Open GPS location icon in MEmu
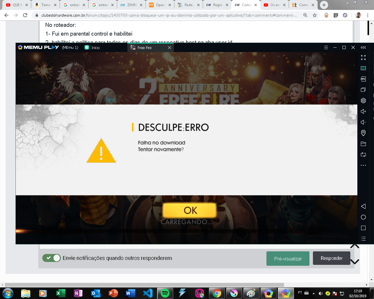 [x=363, y=133]
